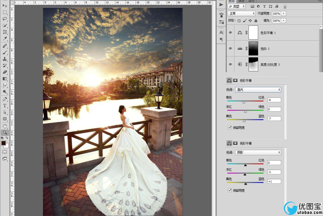Open the blend mode 正常 dropdown
This screenshot has height=216, width=323.
(241, 13)
